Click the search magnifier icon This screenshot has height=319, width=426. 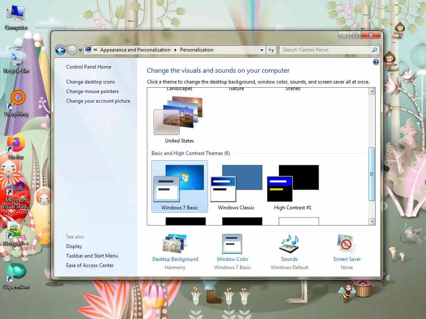pos(374,50)
